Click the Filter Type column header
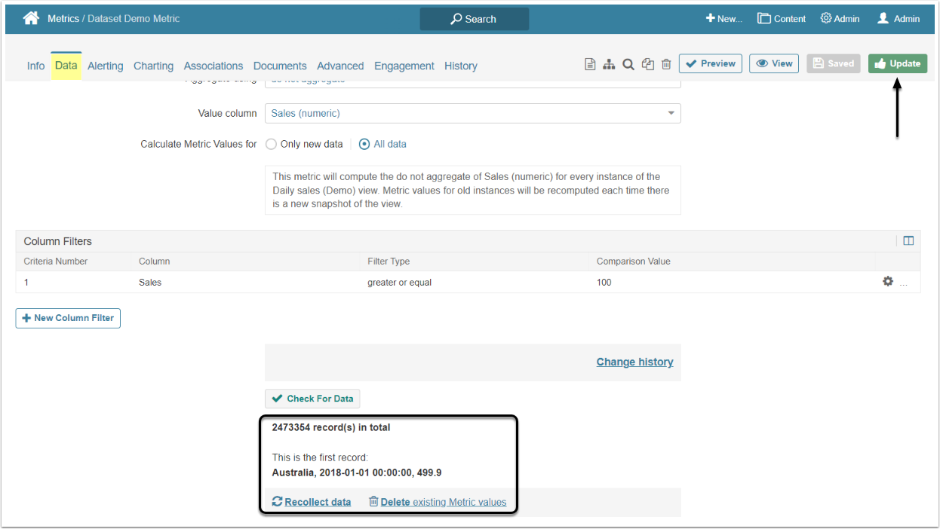 pyautogui.click(x=389, y=261)
